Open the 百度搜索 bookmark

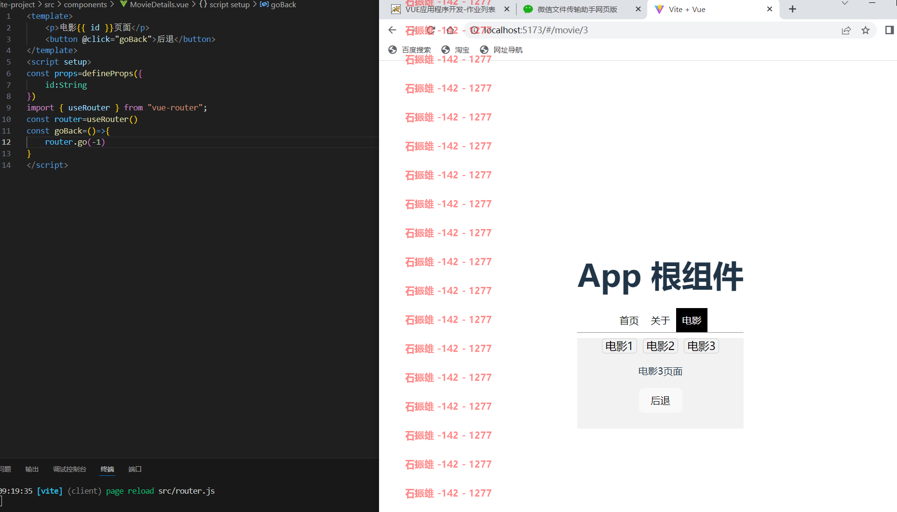pos(409,50)
